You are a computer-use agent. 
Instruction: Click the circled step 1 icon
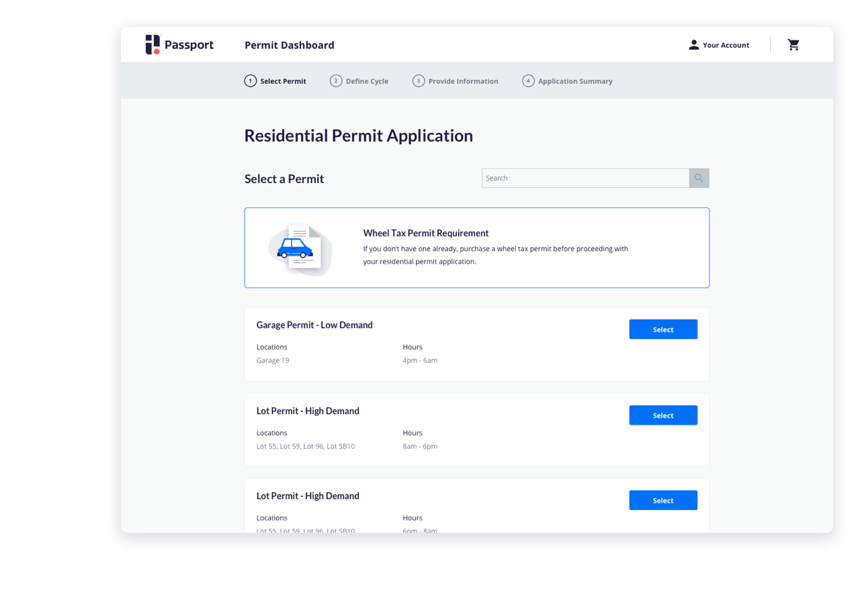coord(250,81)
